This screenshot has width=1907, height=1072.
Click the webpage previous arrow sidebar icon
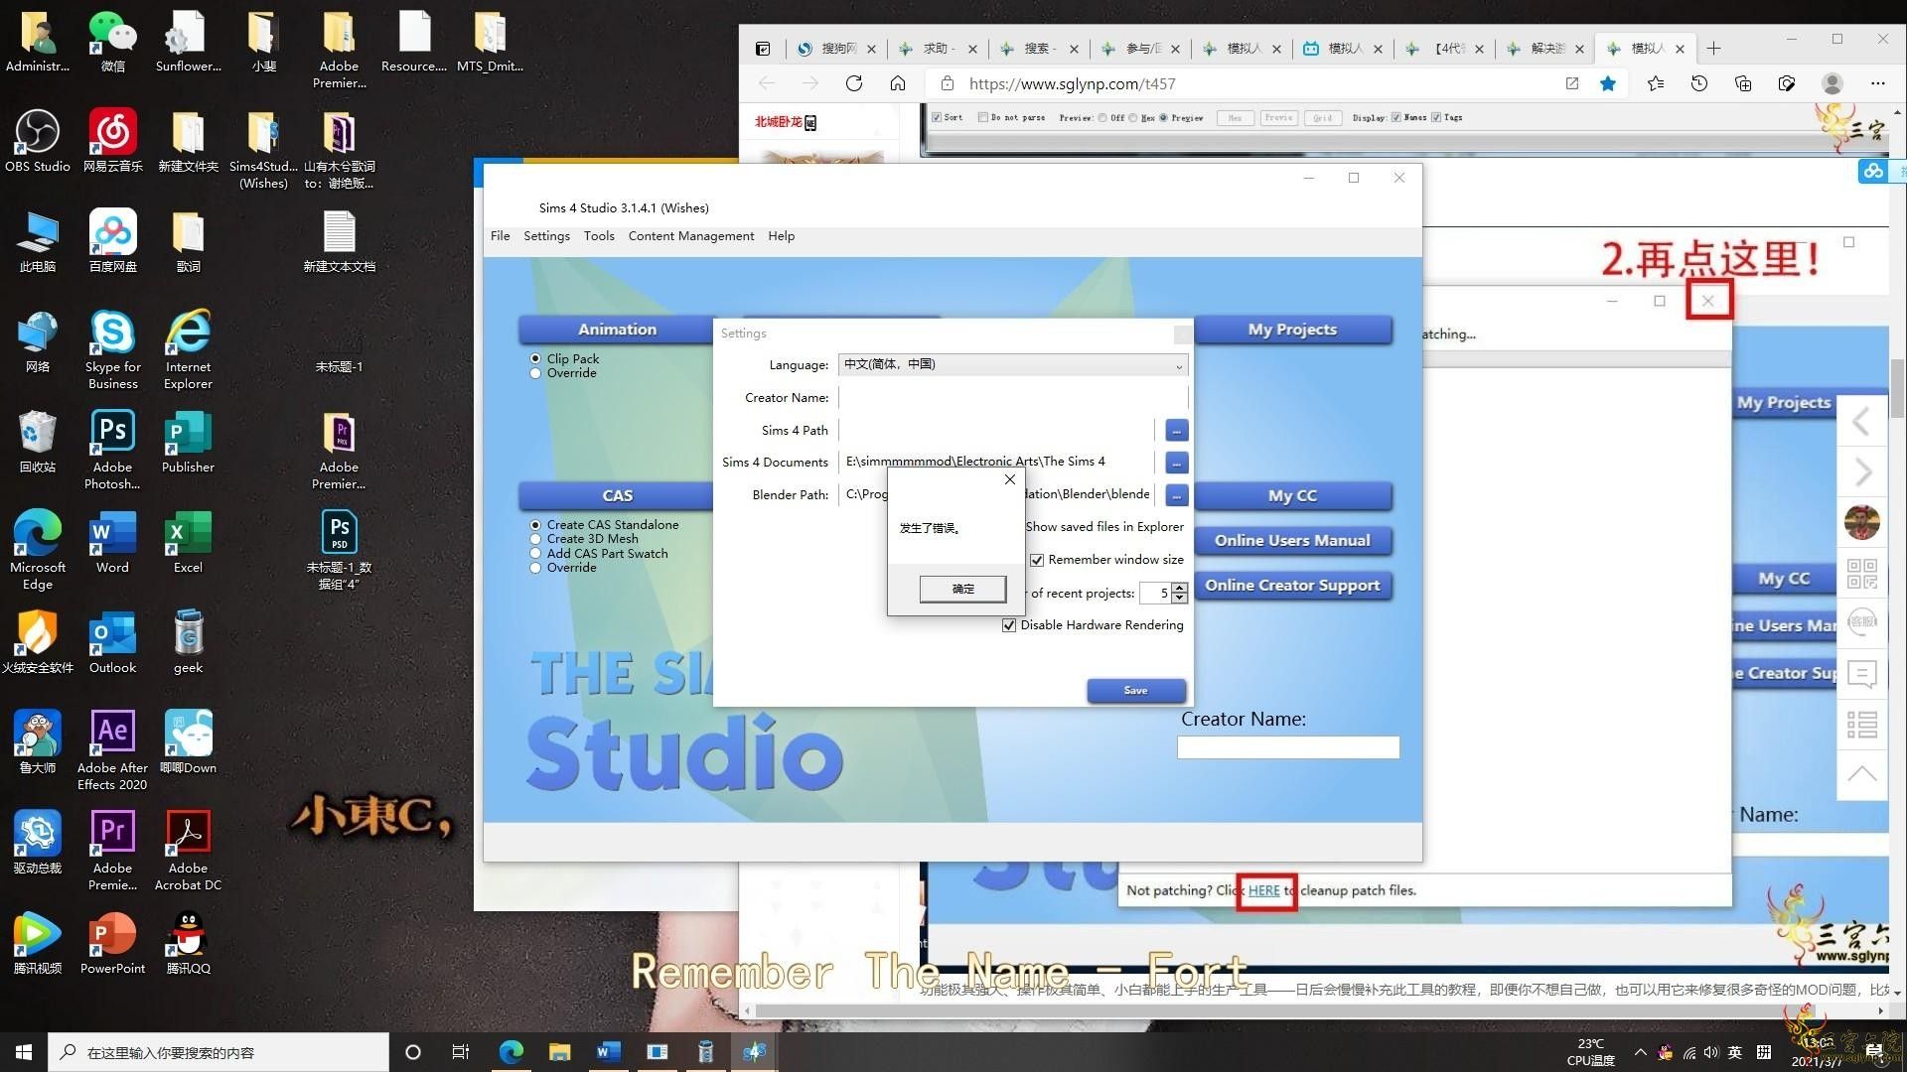pos(1862,422)
